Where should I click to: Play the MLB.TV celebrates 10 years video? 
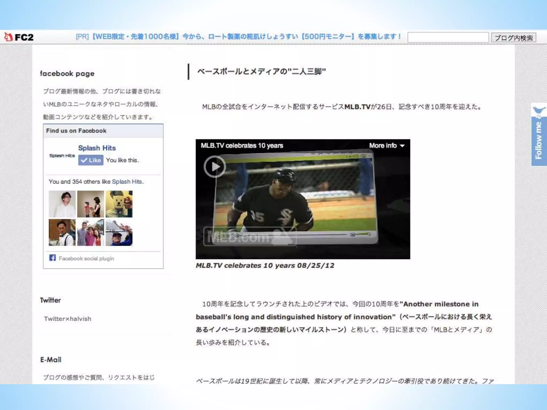[215, 167]
